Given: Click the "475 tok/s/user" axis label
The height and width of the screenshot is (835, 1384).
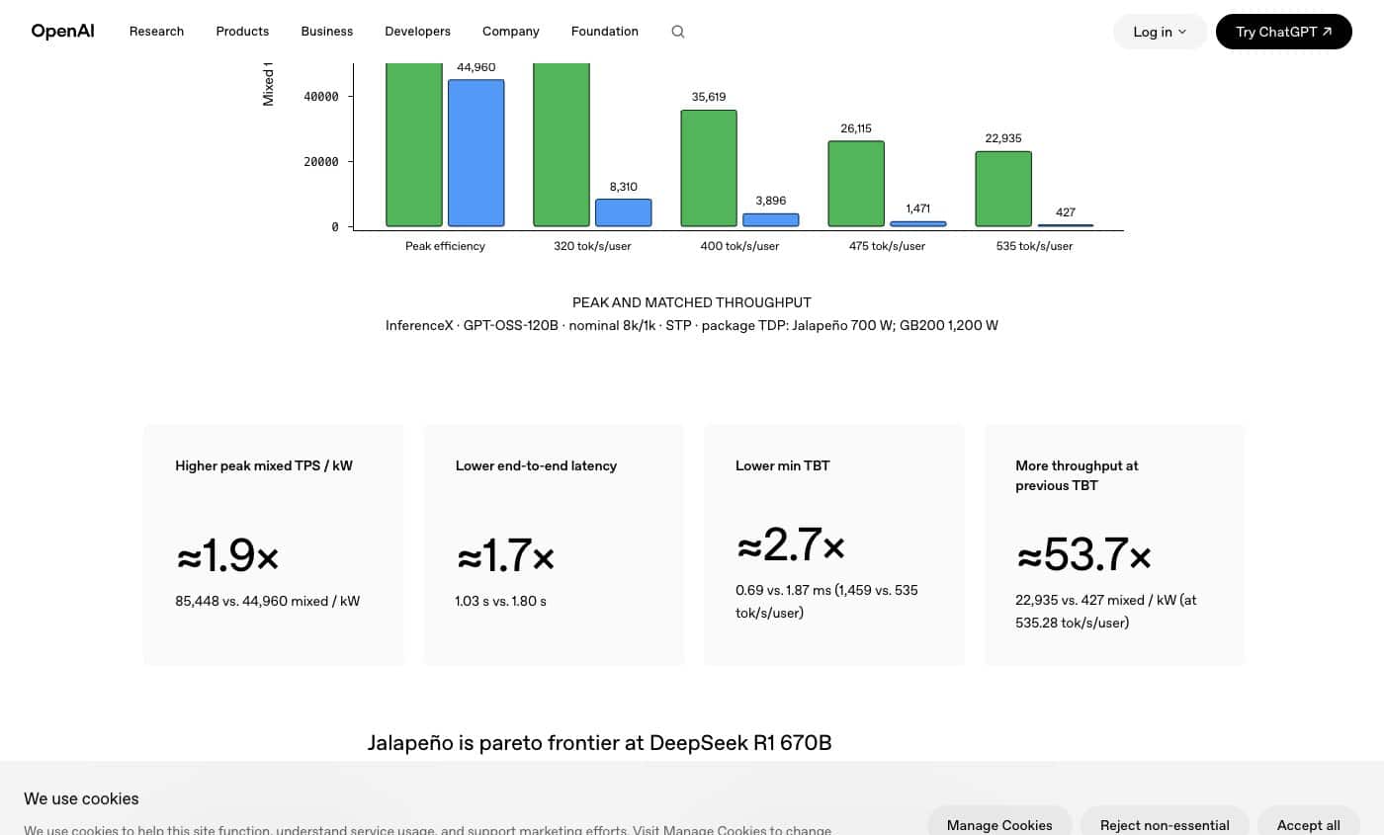Looking at the screenshot, I should (x=887, y=246).
